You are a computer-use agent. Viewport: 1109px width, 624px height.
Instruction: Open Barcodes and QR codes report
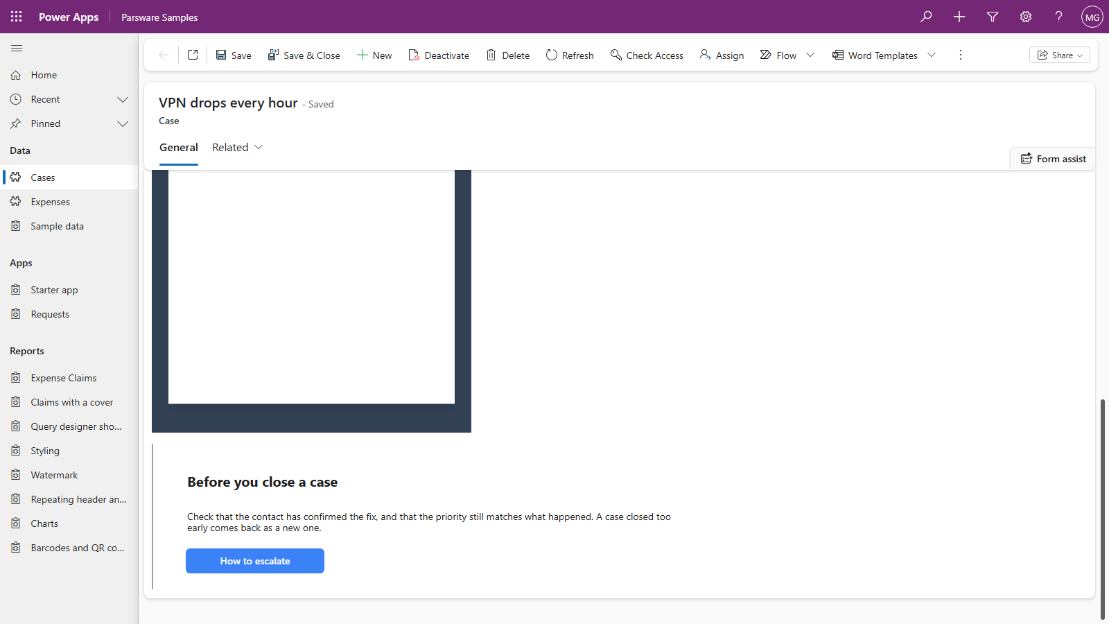[69, 548]
